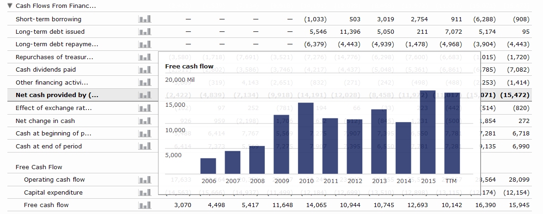Image resolution: width=543 pixels, height=214 pixels.
Task: Click the 2008 bar in the chart
Action: 257,160
